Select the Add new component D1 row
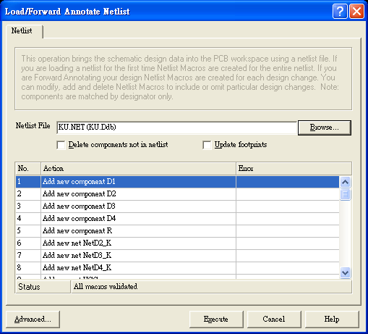The image size is (368, 334). [177, 182]
